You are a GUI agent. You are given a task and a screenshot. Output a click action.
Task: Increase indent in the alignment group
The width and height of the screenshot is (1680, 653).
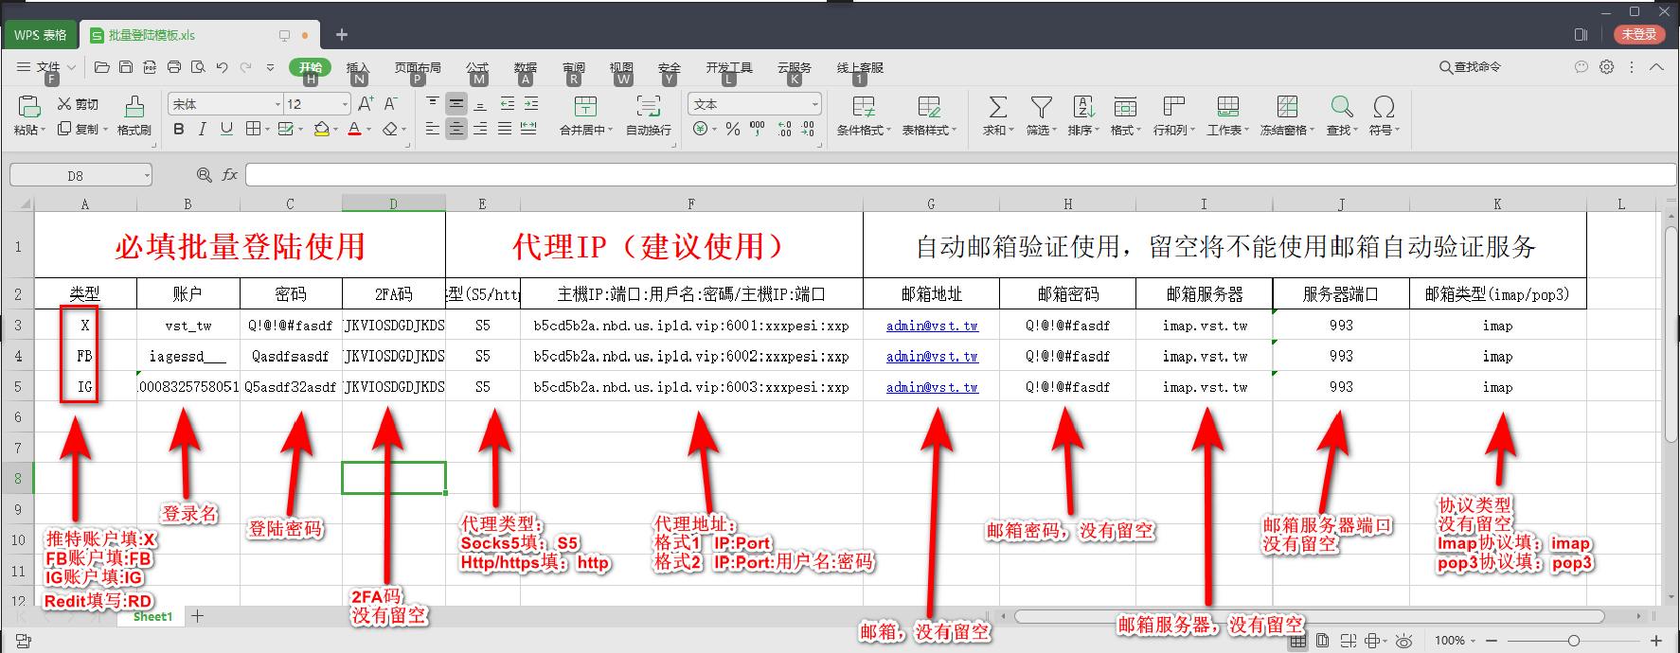531,104
